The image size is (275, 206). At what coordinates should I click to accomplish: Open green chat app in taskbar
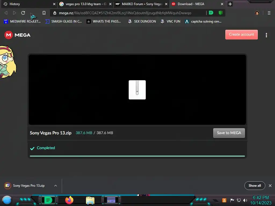[x=48, y=200]
